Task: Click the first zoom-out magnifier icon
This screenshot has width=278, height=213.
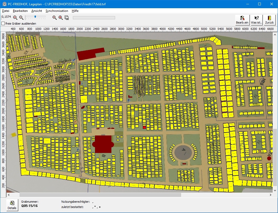Action: click(15, 18)
